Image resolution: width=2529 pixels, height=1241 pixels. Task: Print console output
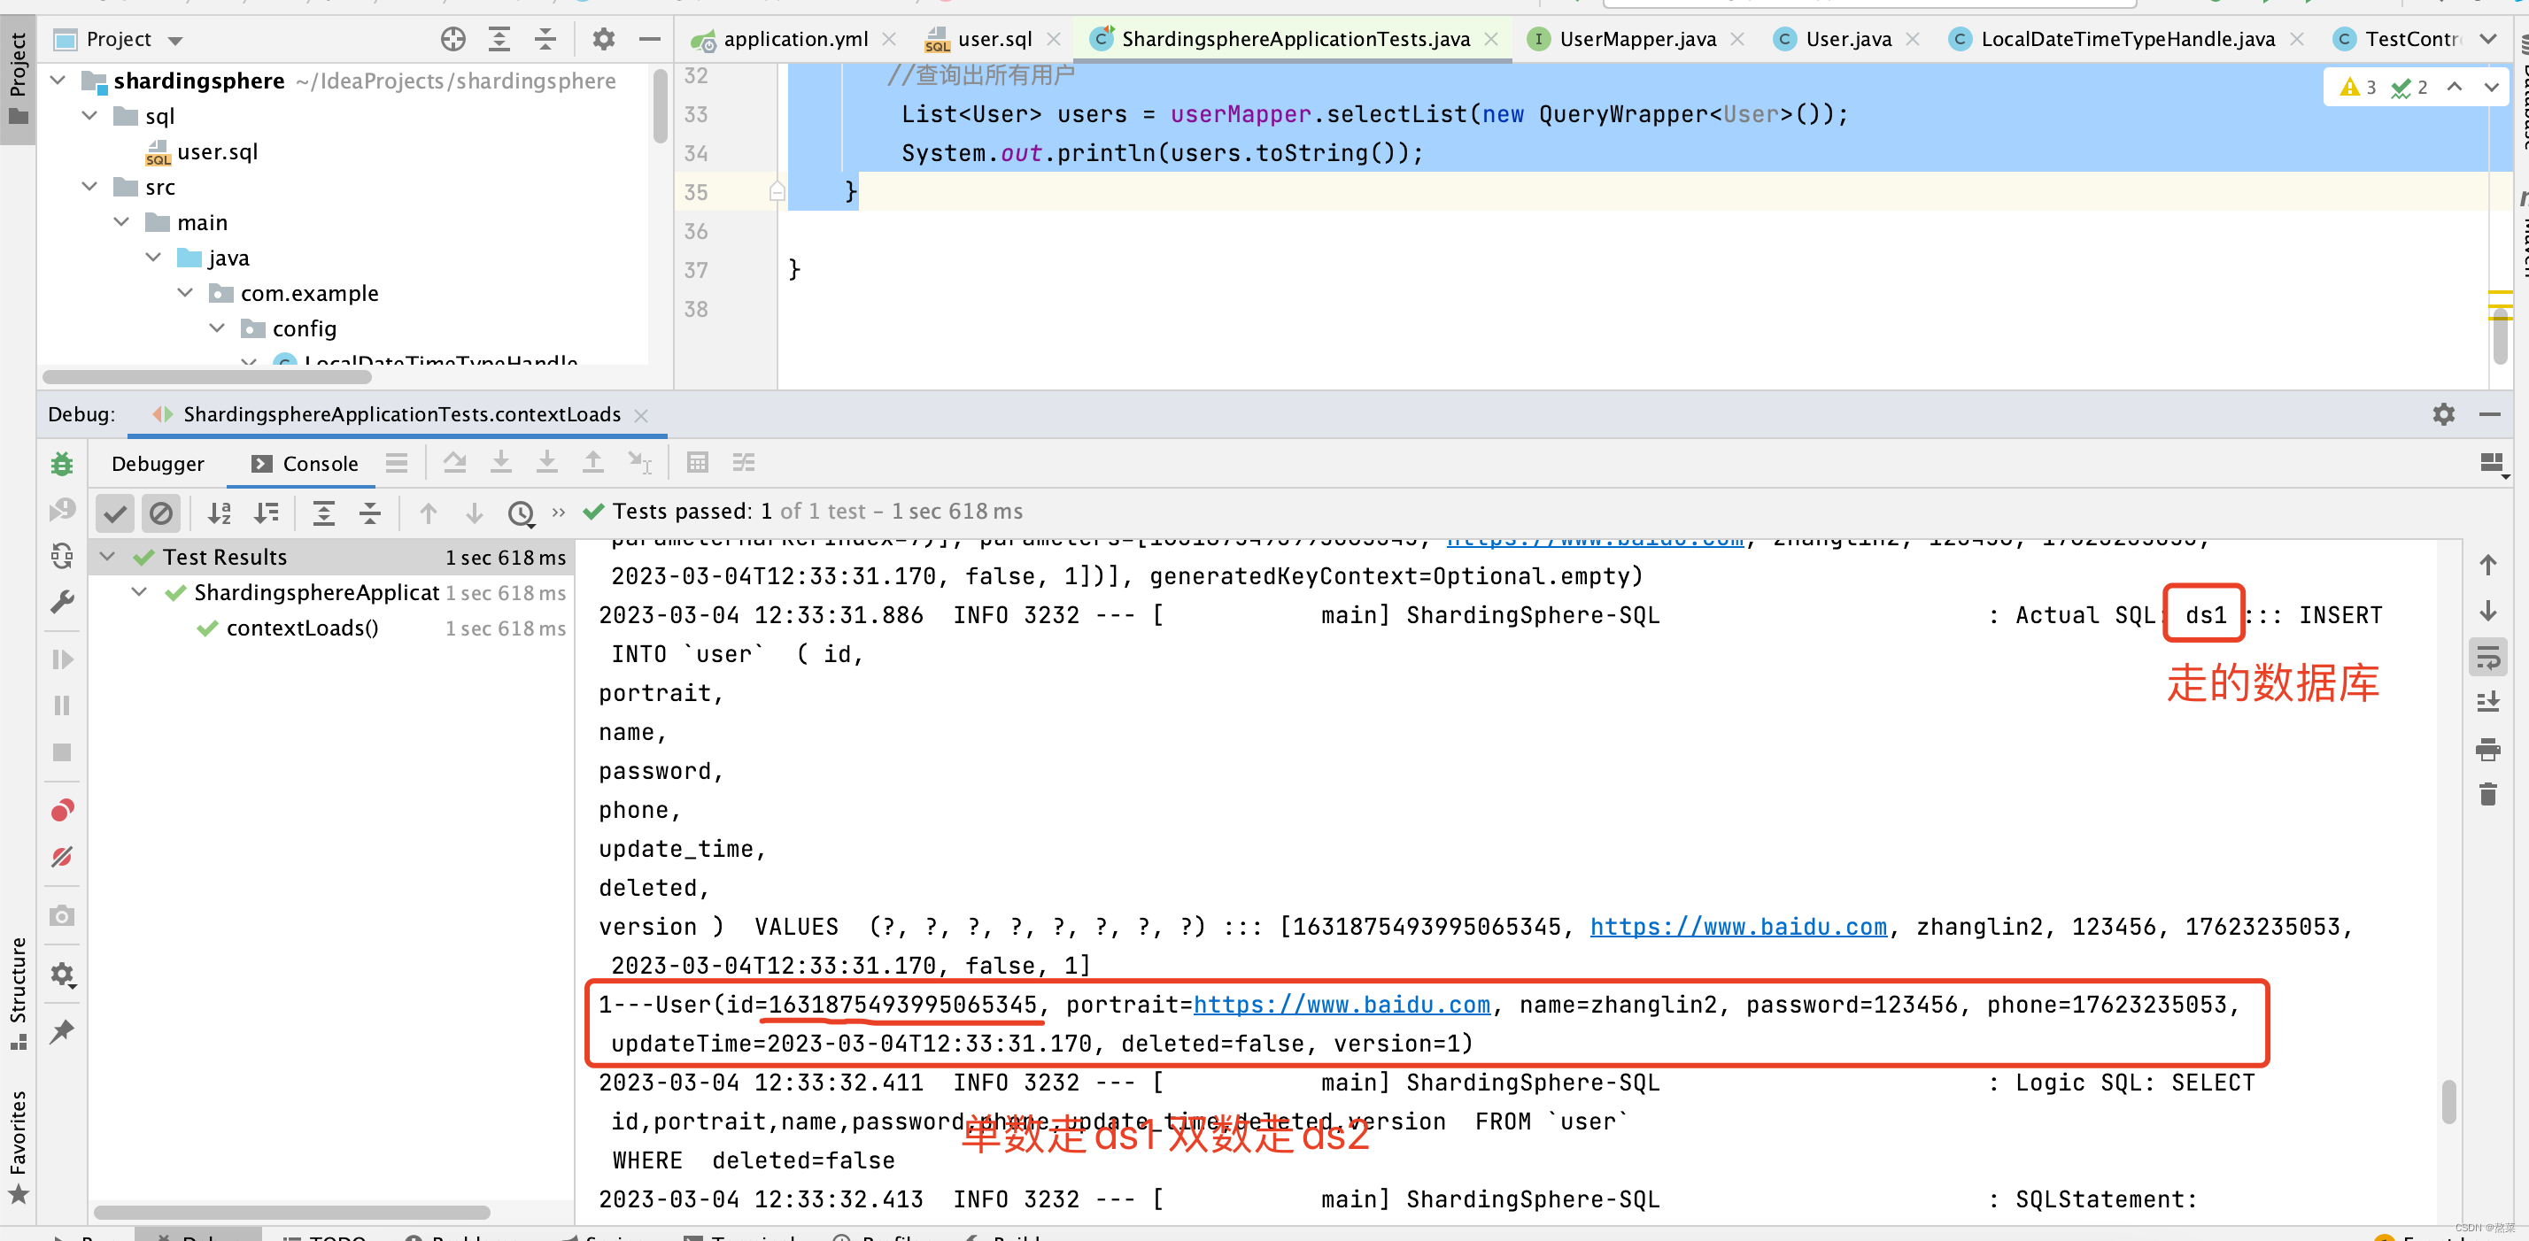pyautogui.click(x=2487, y=750)
